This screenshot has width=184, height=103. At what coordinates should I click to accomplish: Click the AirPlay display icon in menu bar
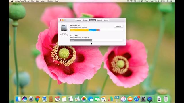[x=135, y=1]
